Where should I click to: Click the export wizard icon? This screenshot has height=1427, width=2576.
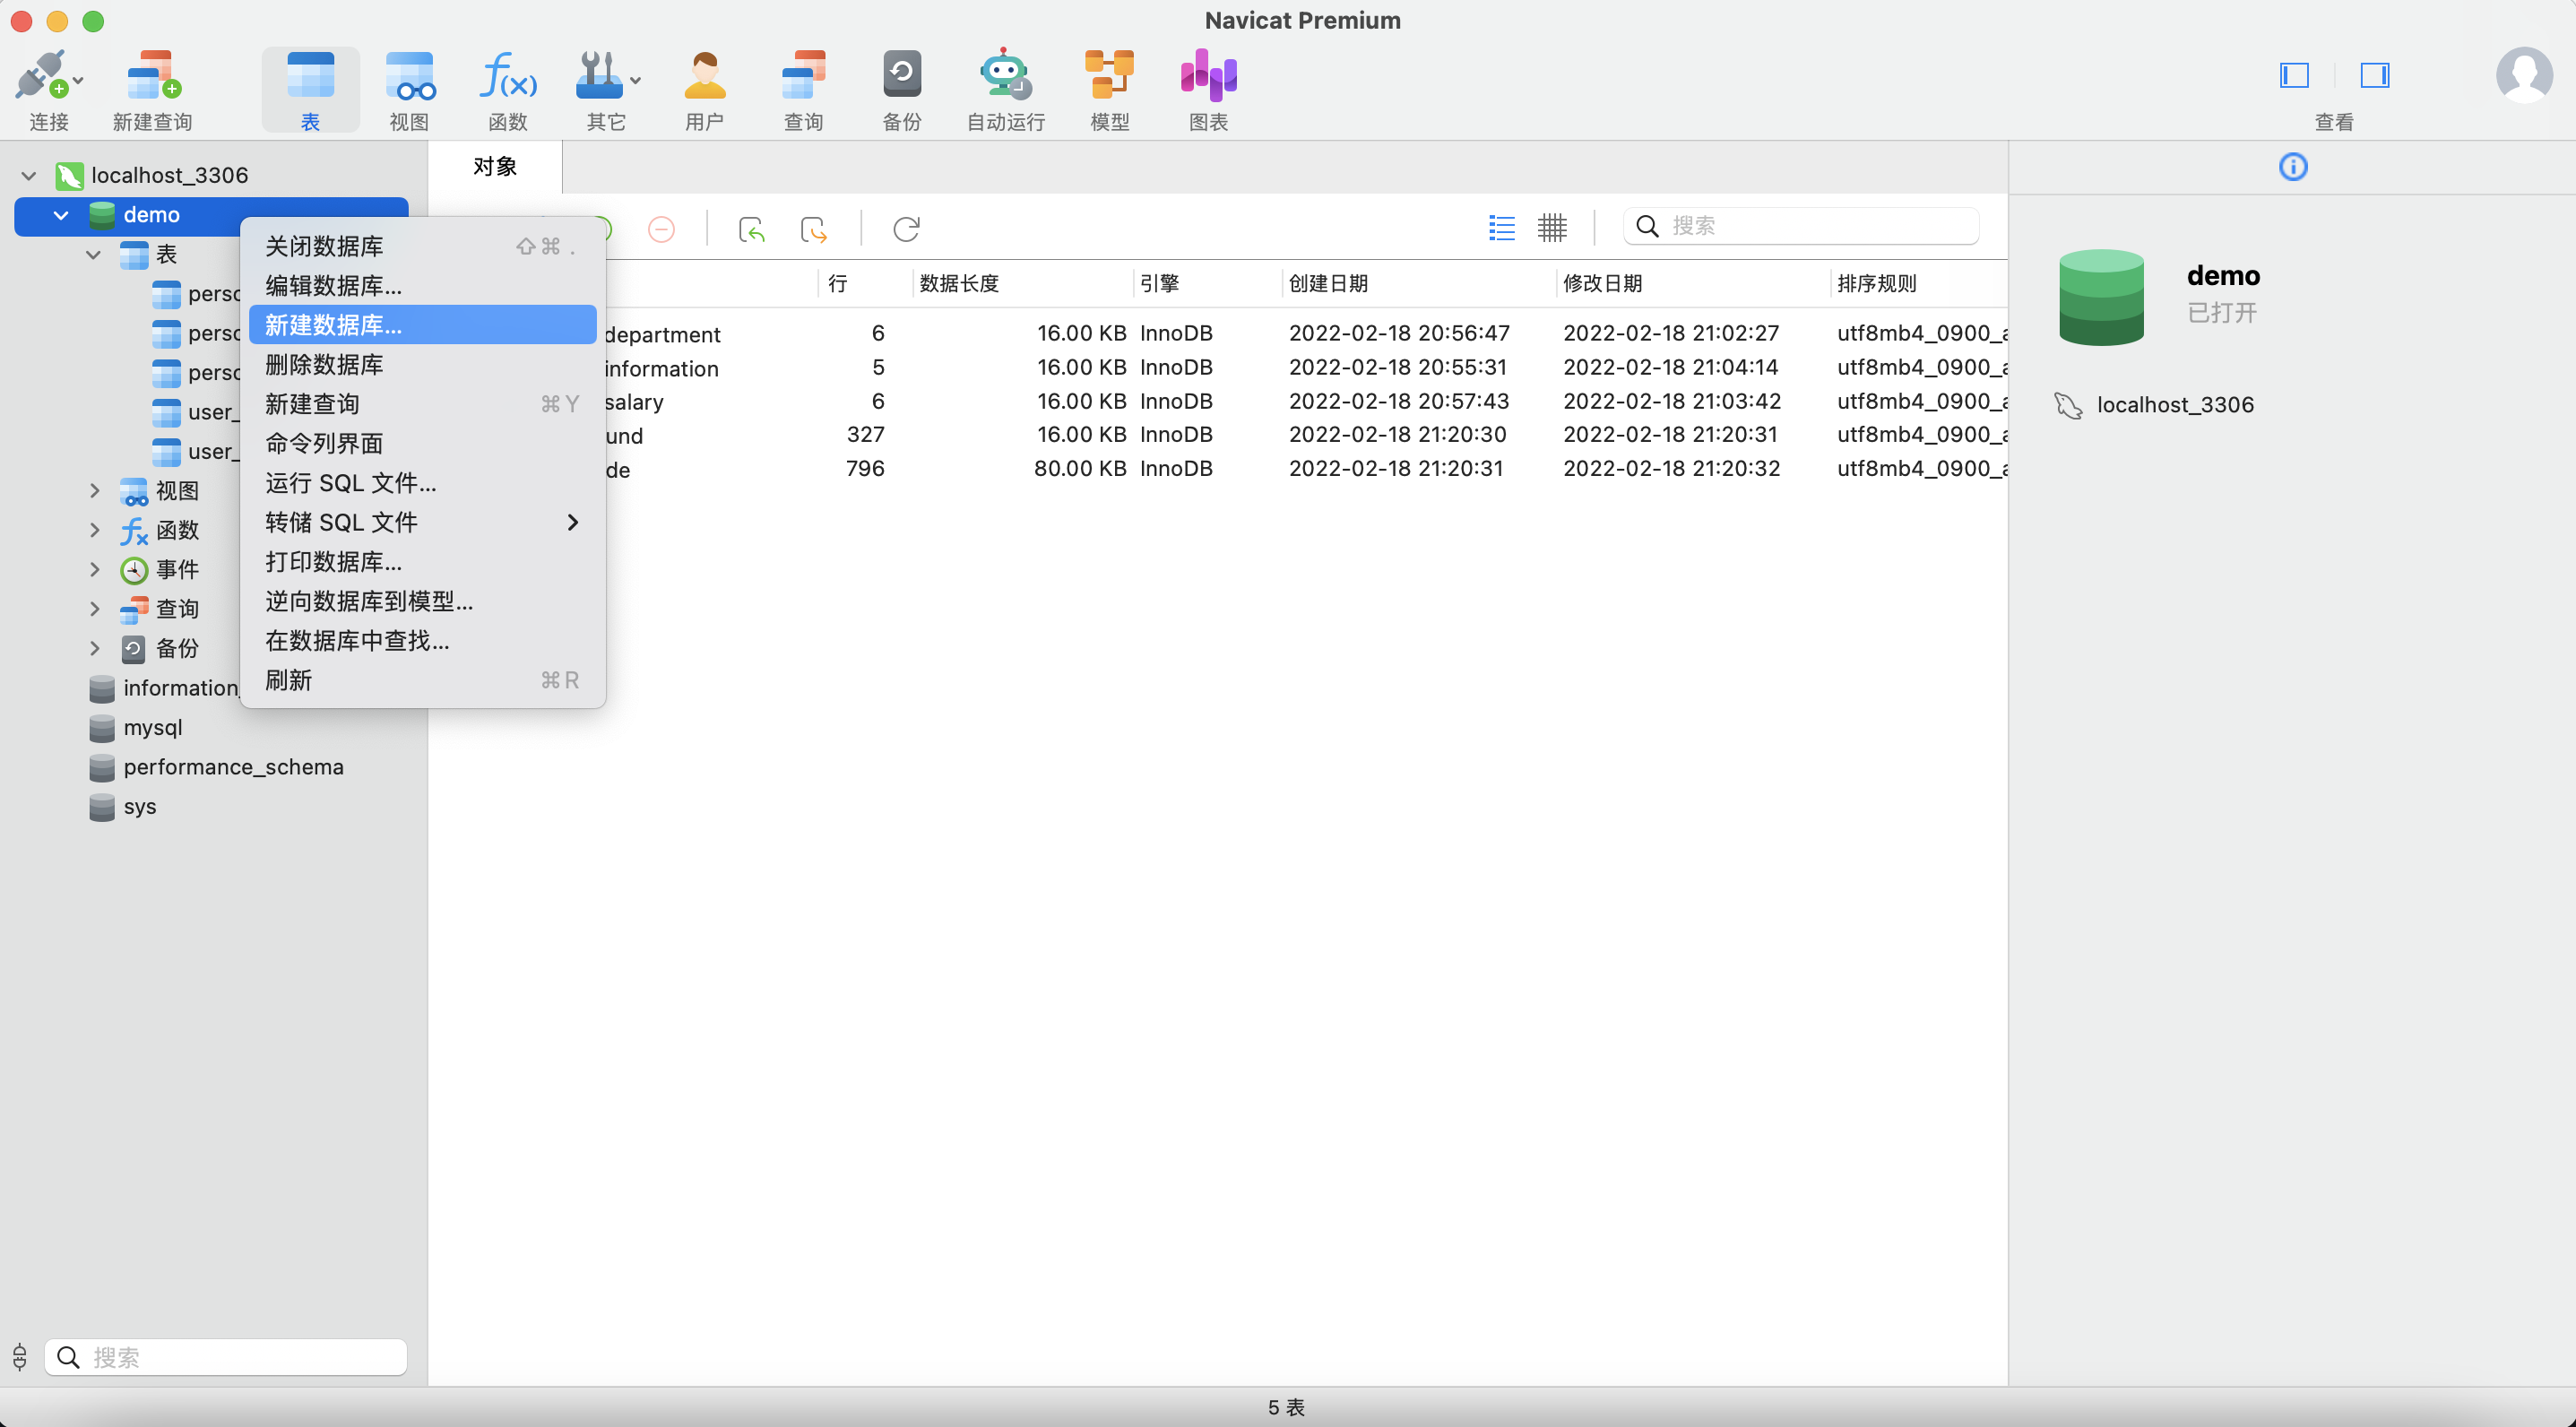tap(814, 229)
